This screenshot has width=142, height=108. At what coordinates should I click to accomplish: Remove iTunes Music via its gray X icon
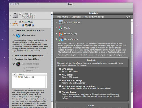pyautogui.click(x=14, y=36)
